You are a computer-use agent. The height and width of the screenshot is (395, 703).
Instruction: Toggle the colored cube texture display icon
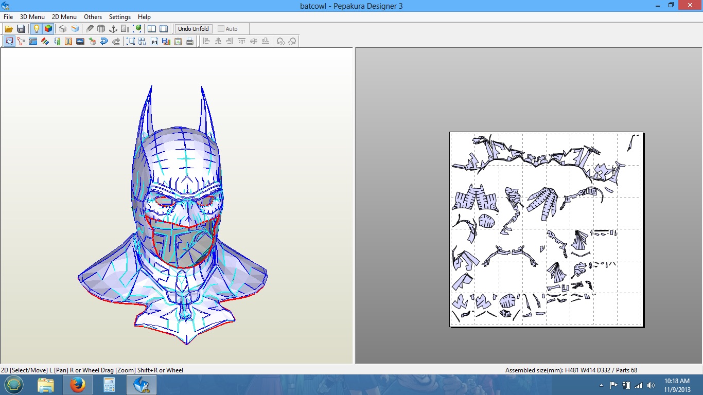[x=48, y=29]
